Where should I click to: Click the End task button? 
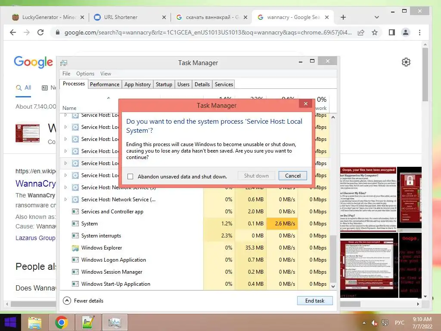point(315,300)
